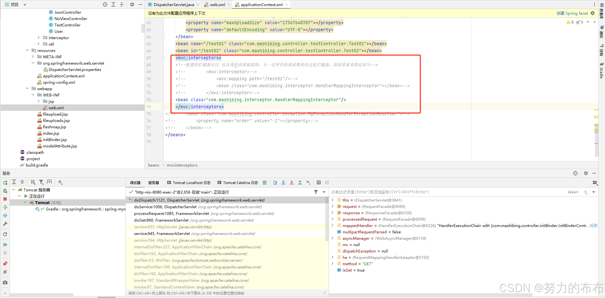This screenshot has width=605, height=298.
Task: Open the Java language dropdown in evaluator
Action: (x=573, y=192)
